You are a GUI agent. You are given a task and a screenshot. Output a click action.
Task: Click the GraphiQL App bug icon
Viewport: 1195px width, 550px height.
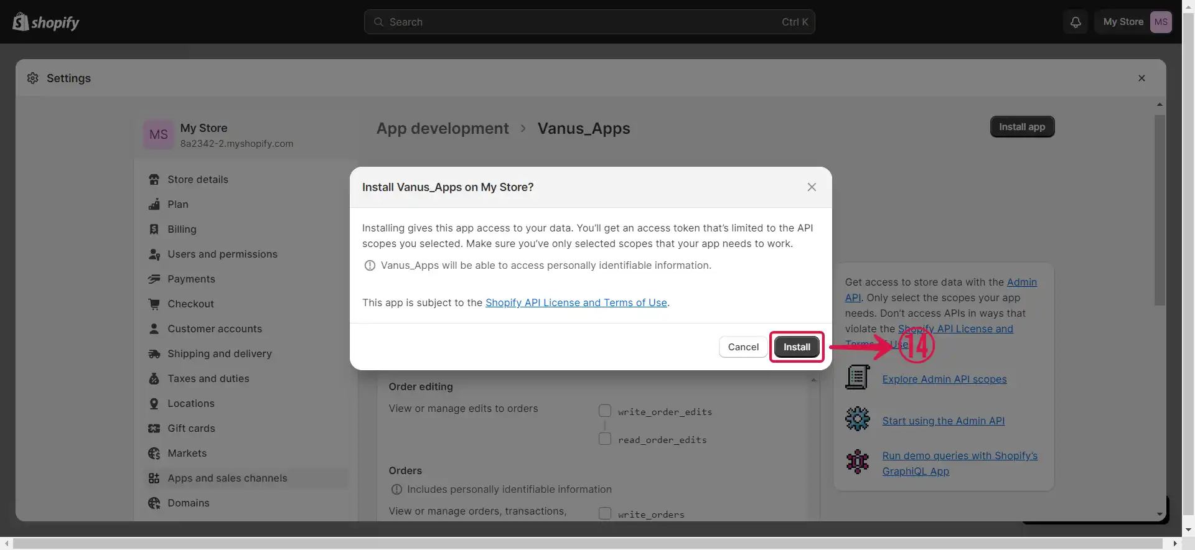tap(857, 461)
